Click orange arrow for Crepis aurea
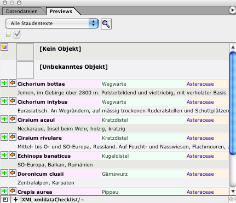The width and height of the screenshot is (236, 203). [12, 191]
